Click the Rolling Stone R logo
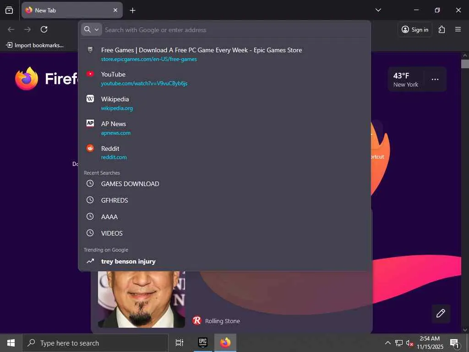This screenshot has width=469, height=352. point(197,320)
